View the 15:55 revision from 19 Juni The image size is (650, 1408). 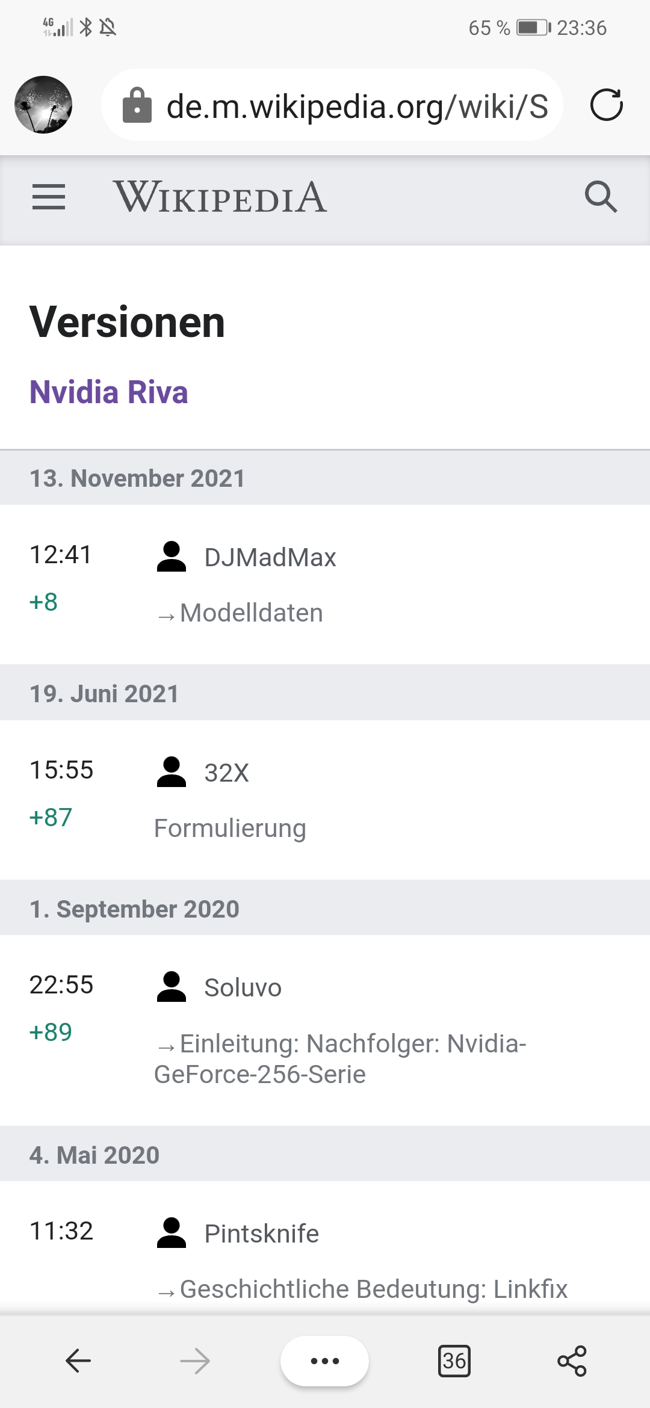61,770
